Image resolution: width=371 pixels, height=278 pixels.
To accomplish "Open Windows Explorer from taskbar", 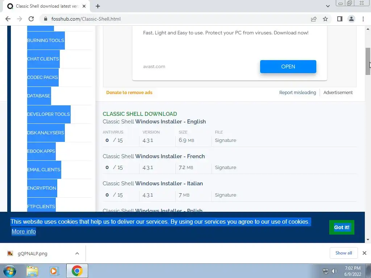I will [32, 271].
